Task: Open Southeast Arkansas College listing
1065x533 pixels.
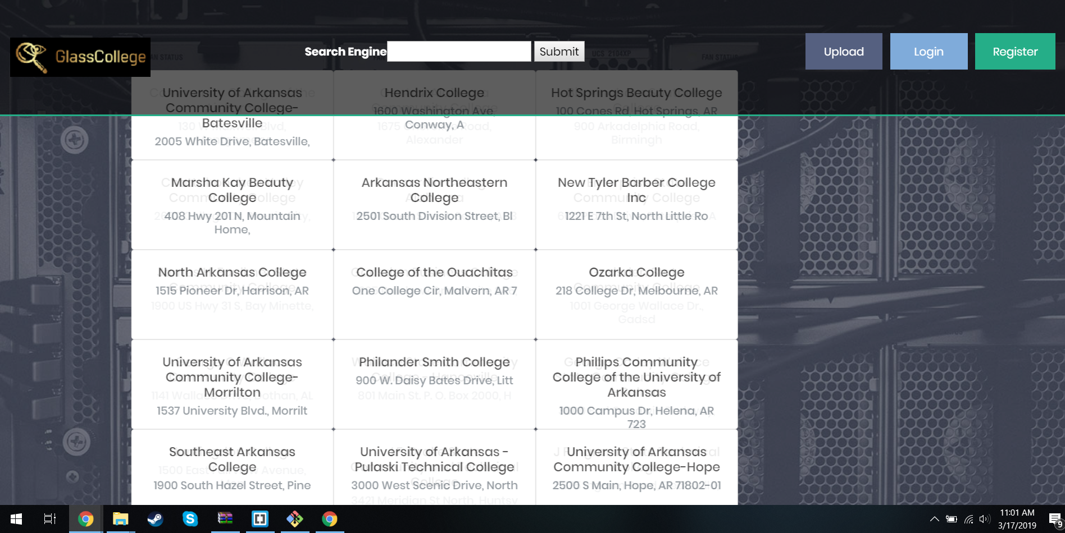Action: 232,460
